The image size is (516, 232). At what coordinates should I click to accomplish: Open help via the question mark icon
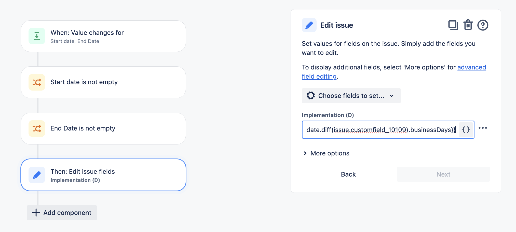pos(483,25)
